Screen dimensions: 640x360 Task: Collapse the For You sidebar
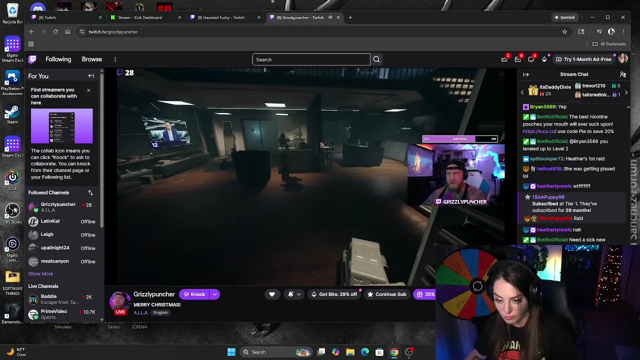[x=91, y=76]
